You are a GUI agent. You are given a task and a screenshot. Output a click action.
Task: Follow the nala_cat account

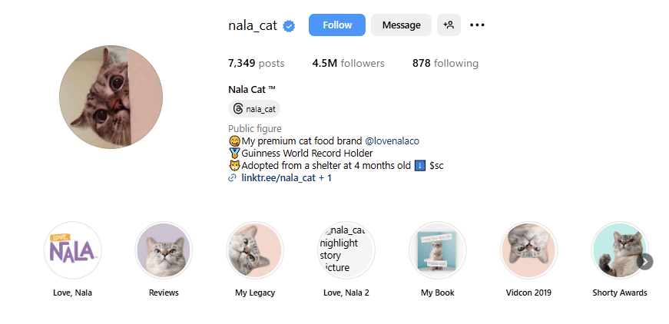coord(337,25)
